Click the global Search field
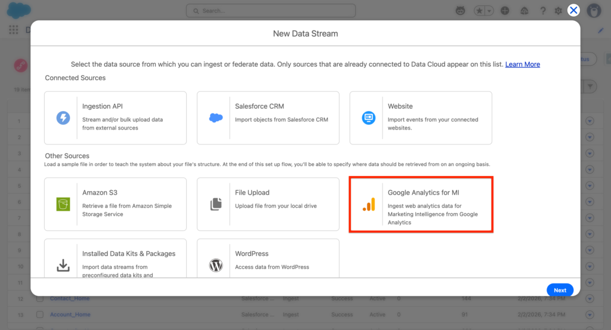 [271, 11]
